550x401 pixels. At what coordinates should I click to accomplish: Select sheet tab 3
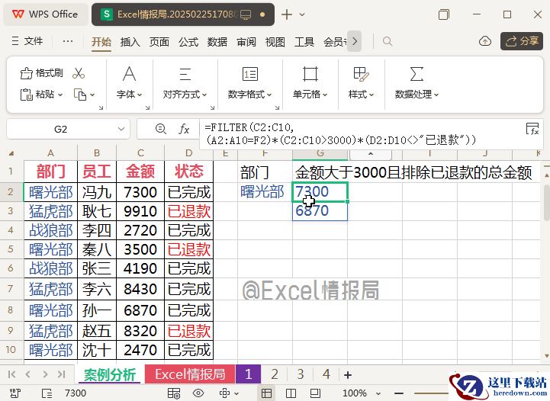pos(301,374)
